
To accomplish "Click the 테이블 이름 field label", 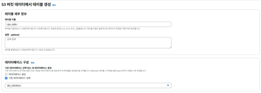I will 10,19.
